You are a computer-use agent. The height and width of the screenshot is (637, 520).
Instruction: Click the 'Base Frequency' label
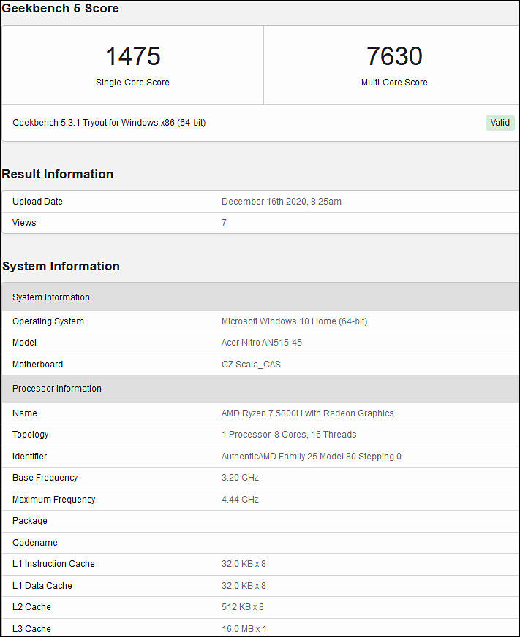pyautogui.click(x=45, y=478)
